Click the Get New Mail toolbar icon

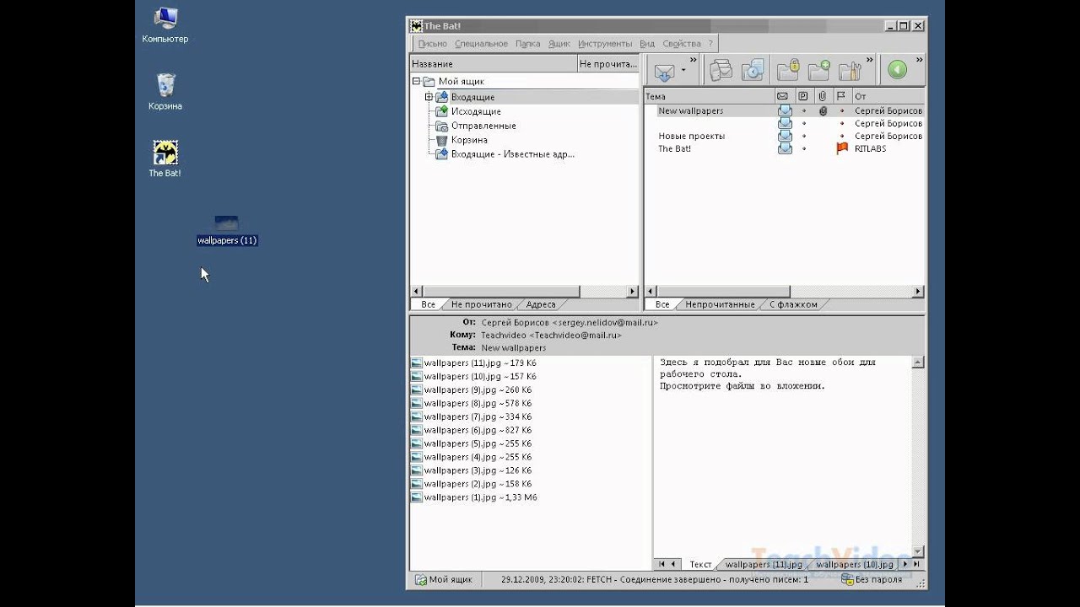coord(665,71)
